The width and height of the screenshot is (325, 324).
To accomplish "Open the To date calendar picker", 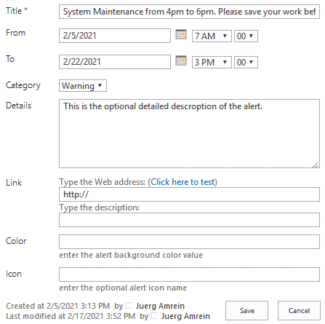I will (x=181, y=60).
